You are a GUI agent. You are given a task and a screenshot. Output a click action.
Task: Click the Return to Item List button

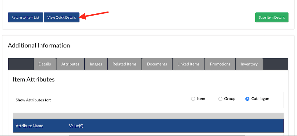coord(25,17)
